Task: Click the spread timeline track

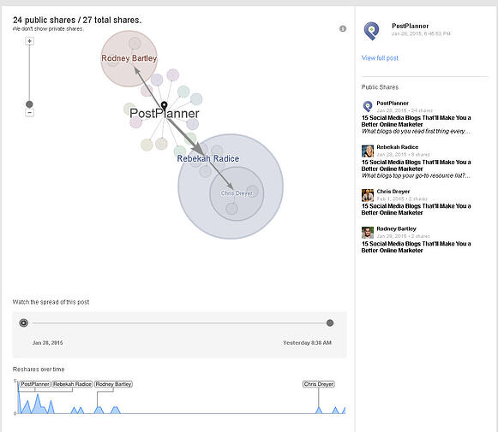Action: [179, 323]
